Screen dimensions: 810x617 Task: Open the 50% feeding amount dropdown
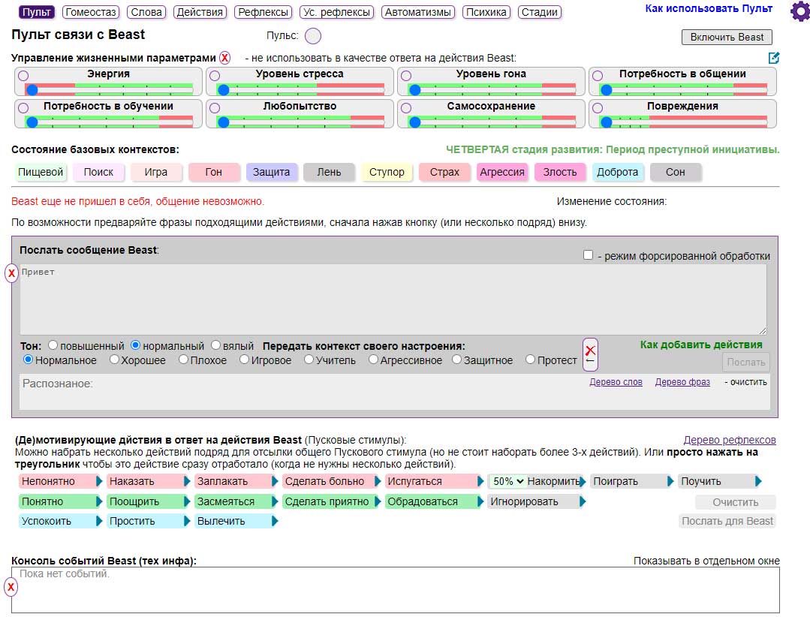coord(507,481)
